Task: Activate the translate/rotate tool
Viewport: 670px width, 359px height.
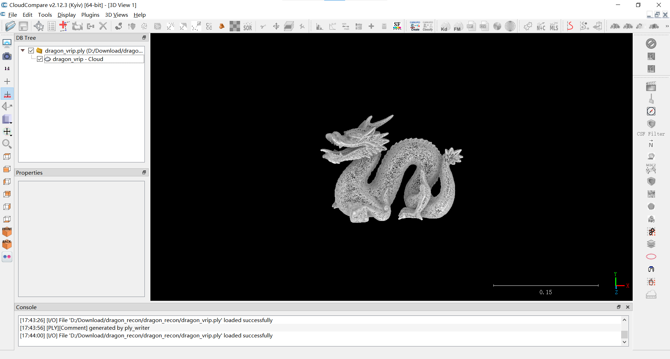Action: click(276, 26)
